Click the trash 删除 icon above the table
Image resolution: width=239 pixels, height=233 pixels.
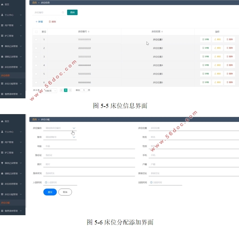click(x=50, y=22)
